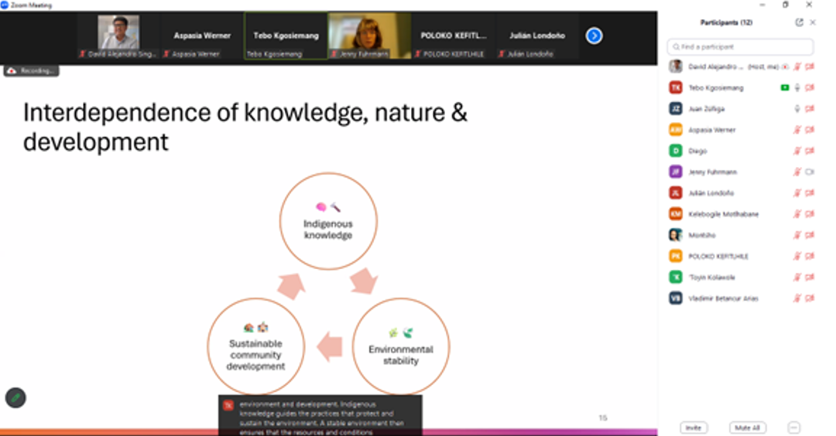Image resolution: width=836 pixels, height=436 pixels.
Task: Click the slide title Interdependence of knowledge
Action: pos(245,127)
